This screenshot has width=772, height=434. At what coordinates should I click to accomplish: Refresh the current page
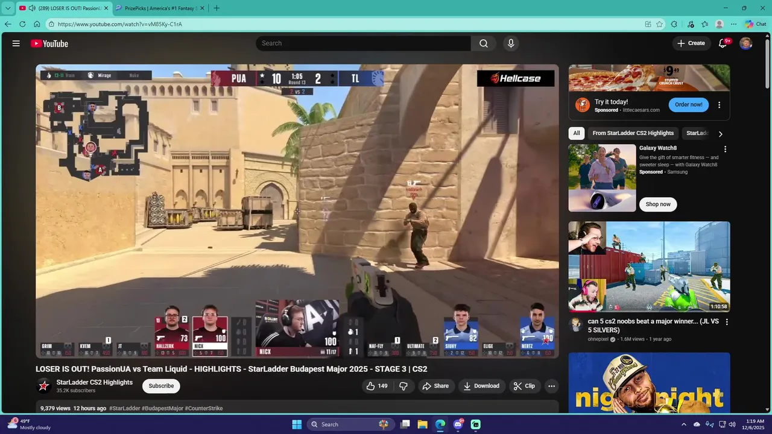coord(22,24)
